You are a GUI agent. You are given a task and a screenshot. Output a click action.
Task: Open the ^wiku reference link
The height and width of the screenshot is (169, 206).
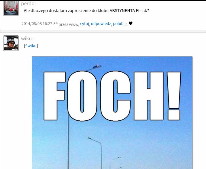point(31,46)
